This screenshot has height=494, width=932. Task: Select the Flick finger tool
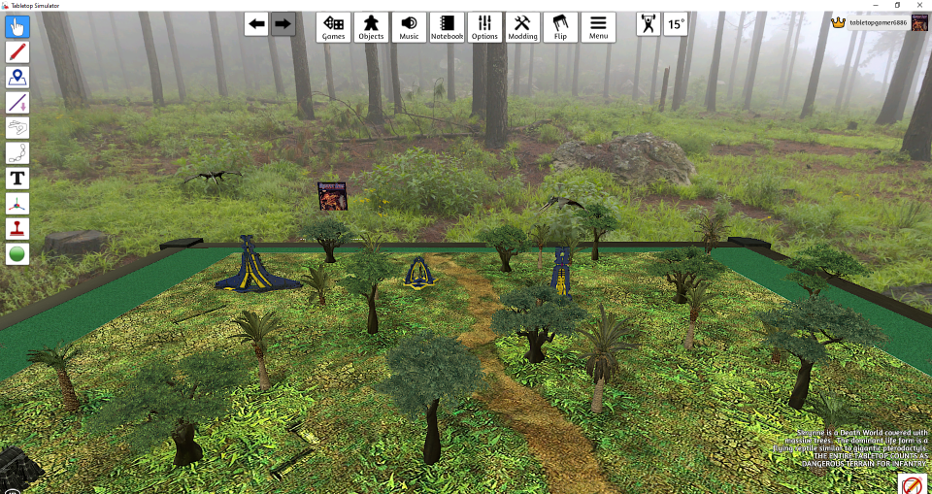click(x=17, y=128)
